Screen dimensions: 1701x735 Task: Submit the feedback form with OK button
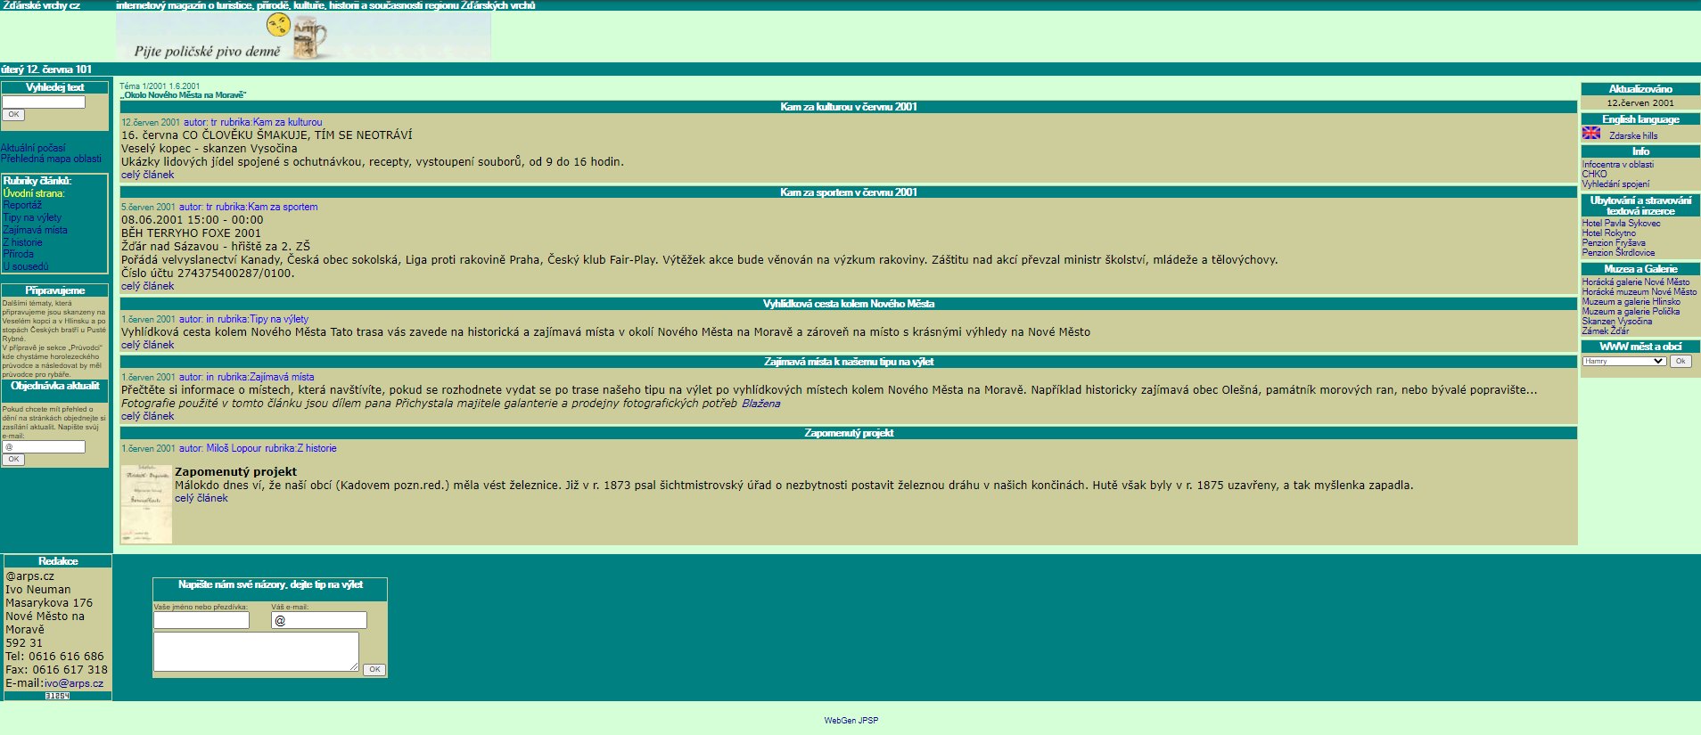(x=374, y=669)
